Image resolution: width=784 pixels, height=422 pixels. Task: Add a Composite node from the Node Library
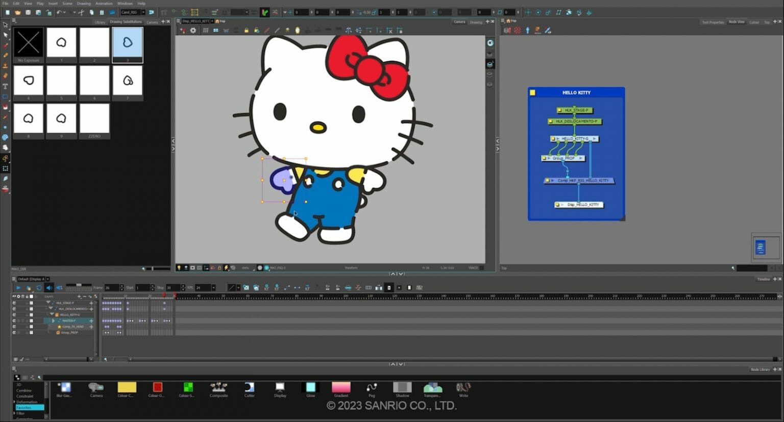(x=218, y=389)
